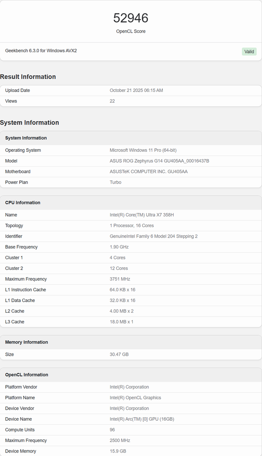
Task: Click the green Valid badge
Action: click(249, 51)
